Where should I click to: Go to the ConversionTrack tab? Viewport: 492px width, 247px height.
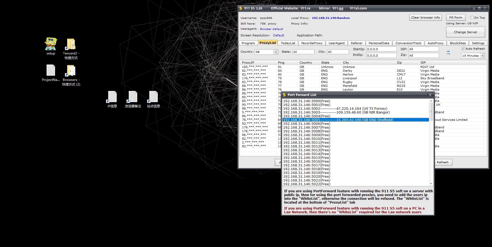pos(408,43)
